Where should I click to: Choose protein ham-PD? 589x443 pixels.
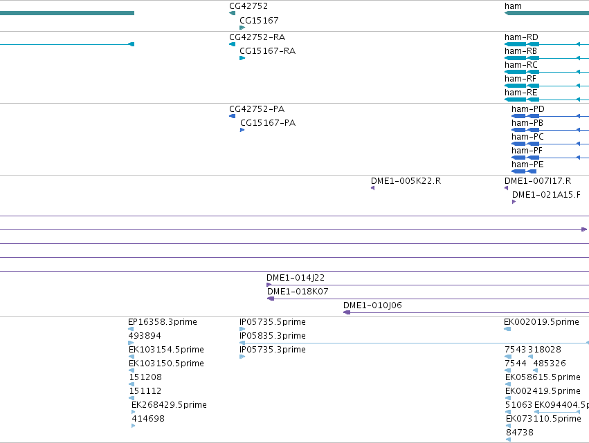click(x=528, y=109)
